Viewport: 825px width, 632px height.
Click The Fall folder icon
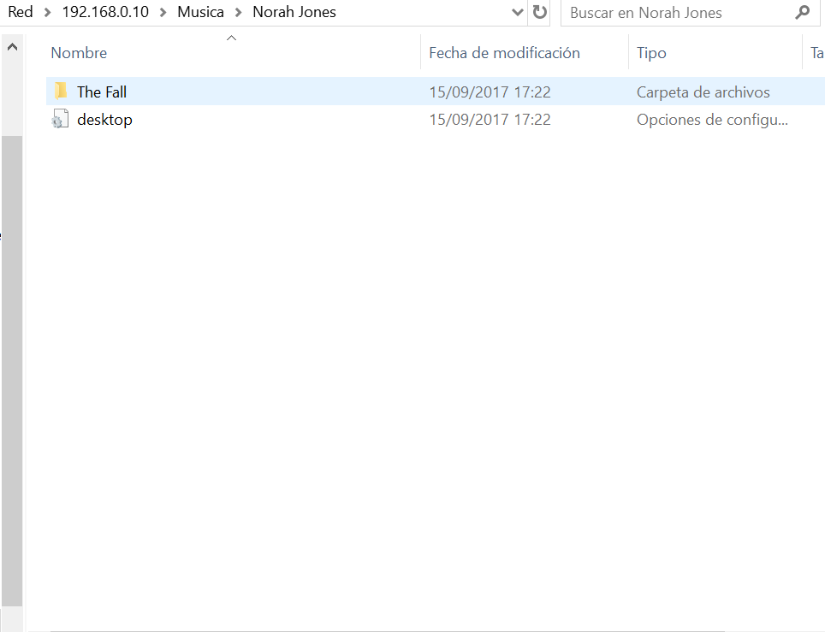point(61,92)
